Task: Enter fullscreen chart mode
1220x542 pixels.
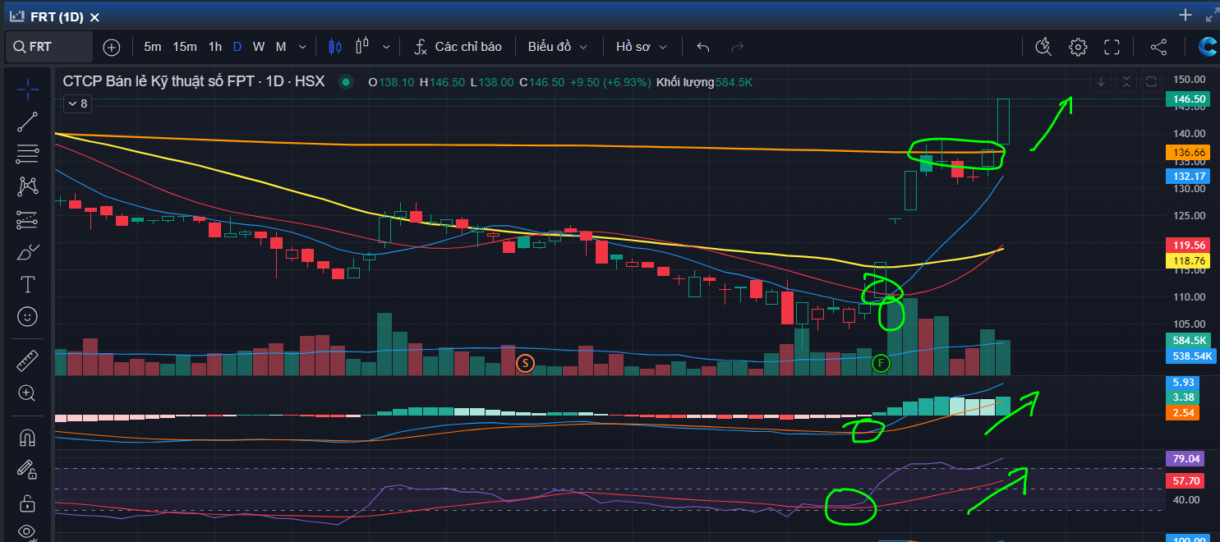Action: pyautogui.click(x=1112, y=47)
